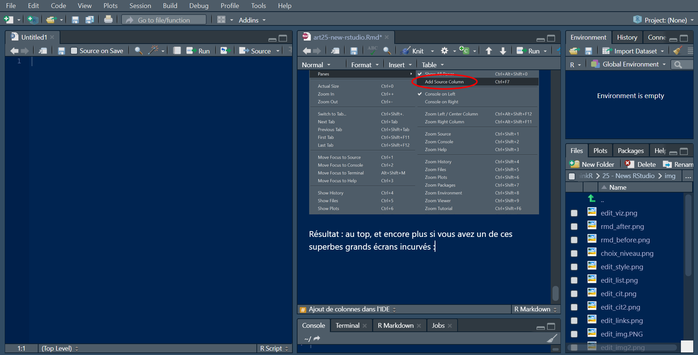Open an existing file
Screen dimensions: 698x355
click(x=51, y=19)
